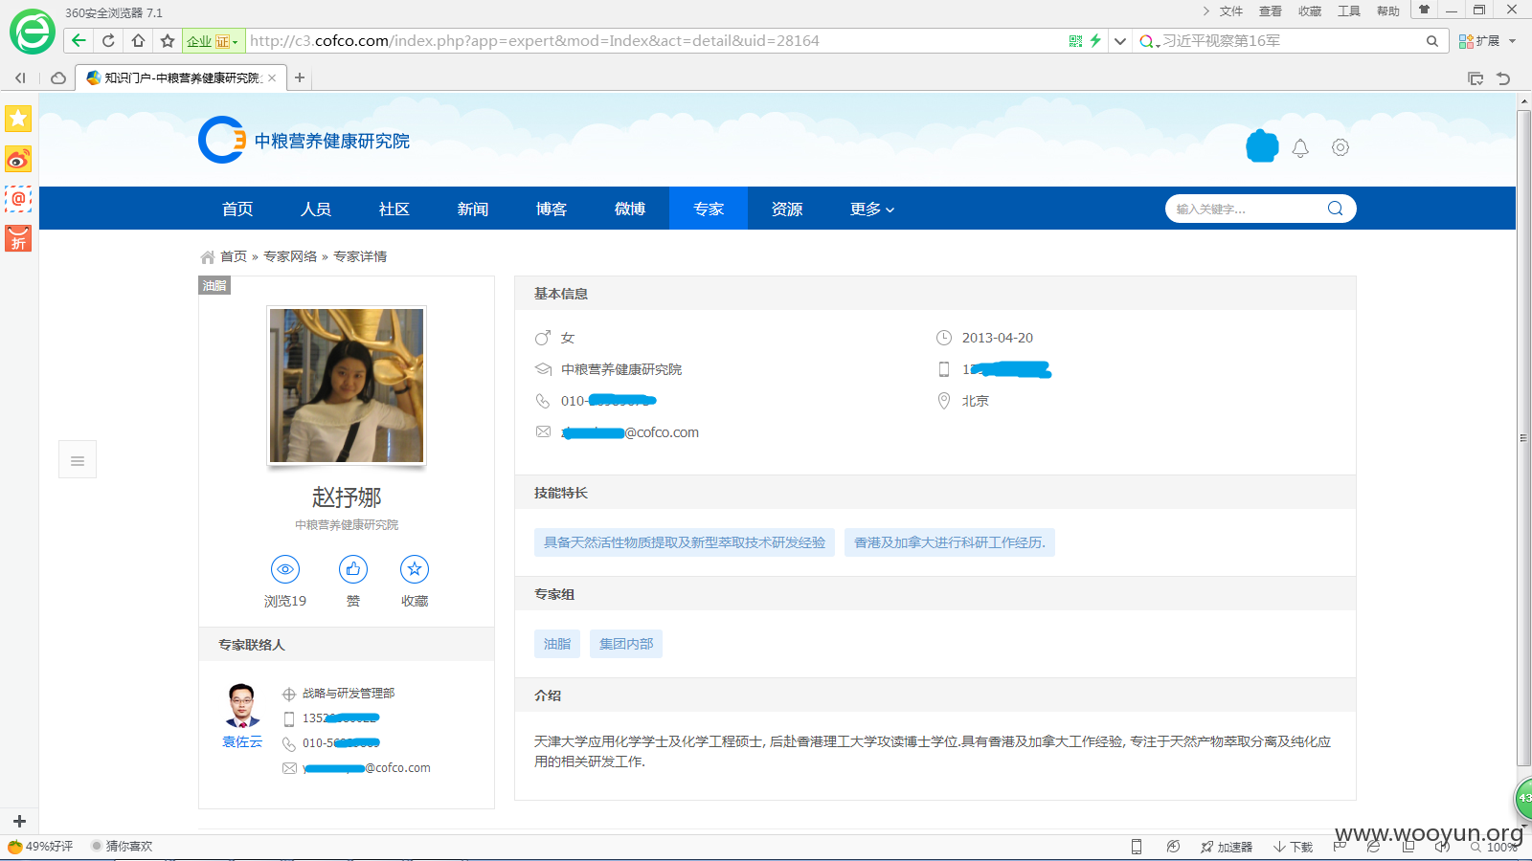The height and width of the screenshot is (861, 1532).
Task: Open the 文件 browser menu
Action: (x=1231, y=11)
